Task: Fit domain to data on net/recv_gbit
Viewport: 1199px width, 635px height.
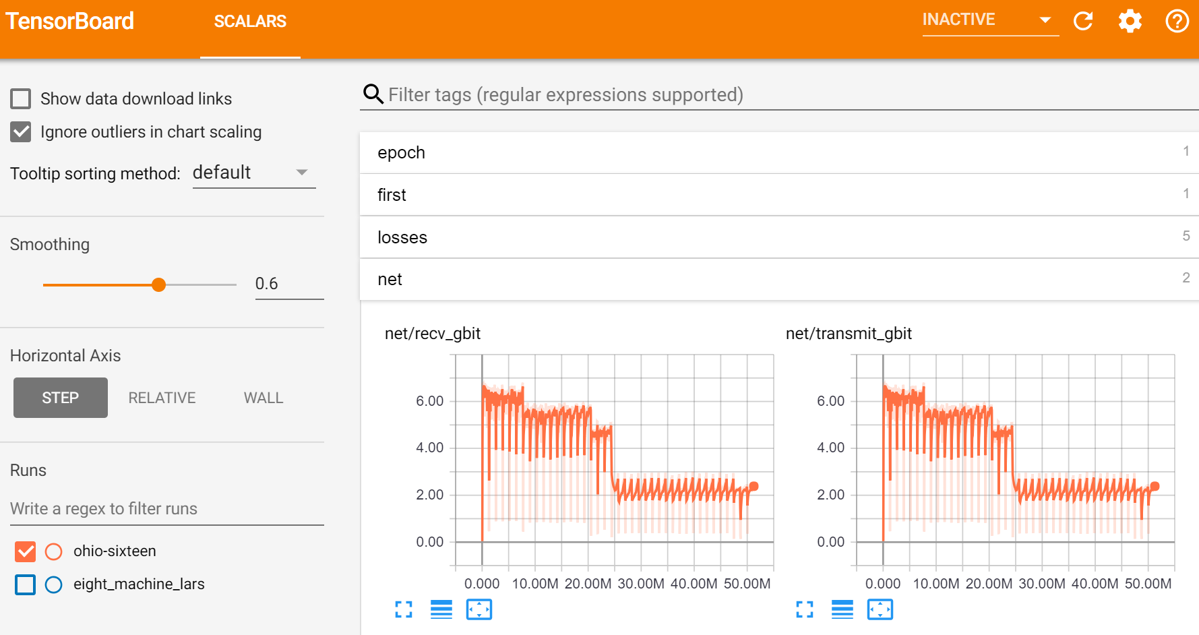Action: (479, 609)
